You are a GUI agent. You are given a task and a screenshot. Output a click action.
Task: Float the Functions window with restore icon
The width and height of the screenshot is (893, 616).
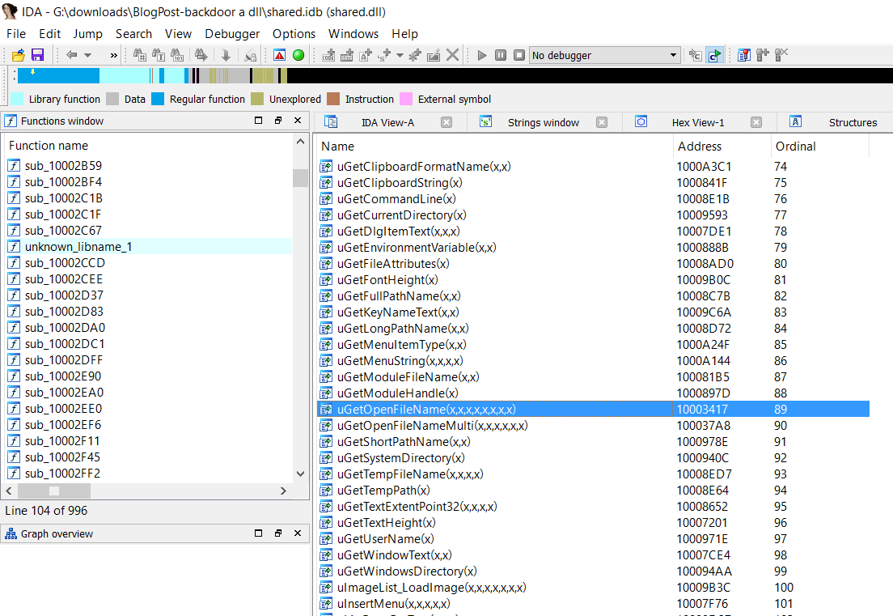click(x=278, y=121)
